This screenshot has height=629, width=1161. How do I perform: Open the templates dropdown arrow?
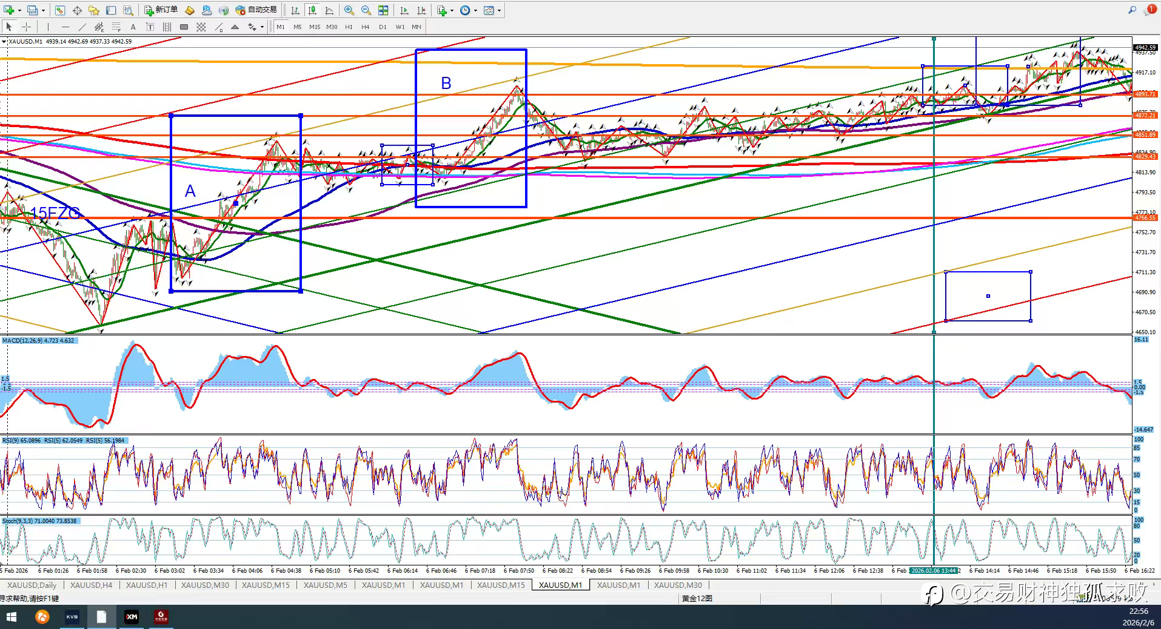pyautogui.click(x=499, y=10)
